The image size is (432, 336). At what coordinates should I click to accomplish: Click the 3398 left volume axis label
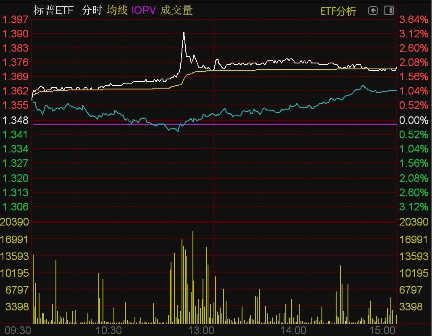click(x=17, y=307)
